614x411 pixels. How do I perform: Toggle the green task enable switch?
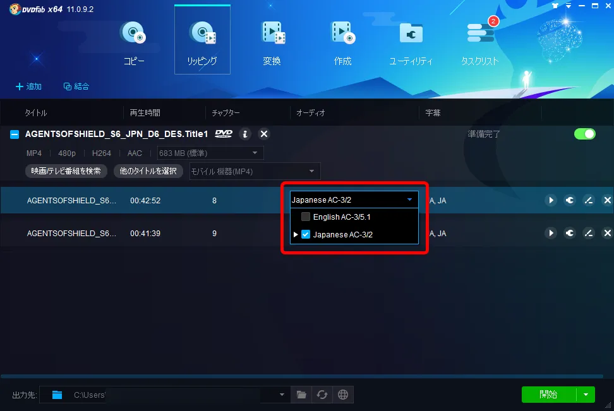(585, 134)
